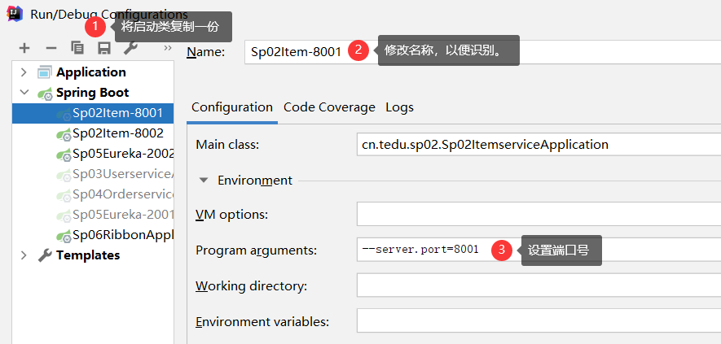Viewport: 721px width, 344px height.
Task: Click the VM options input field
Action: [538, 215]
